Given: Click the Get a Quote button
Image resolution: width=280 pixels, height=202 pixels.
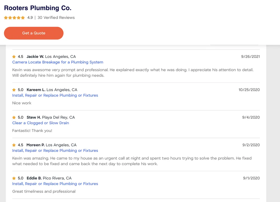Looking at the screenshot, I should [34, 33].
